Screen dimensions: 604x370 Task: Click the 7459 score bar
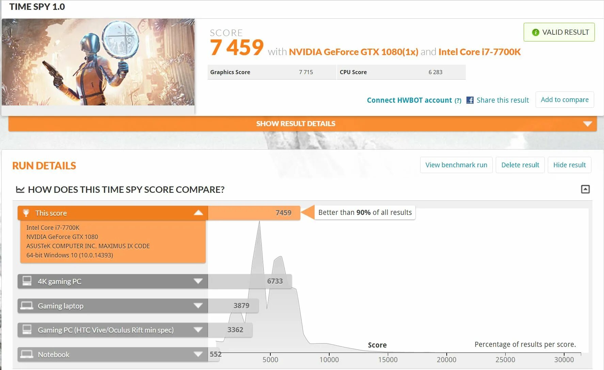coord(254,213)
